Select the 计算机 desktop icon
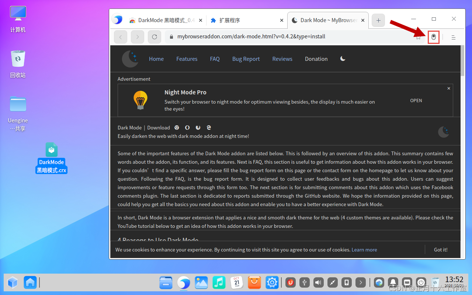 (18, 19)
